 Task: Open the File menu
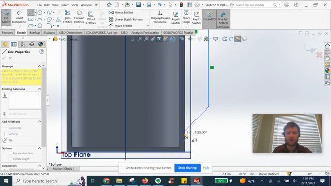coord(39,5)
